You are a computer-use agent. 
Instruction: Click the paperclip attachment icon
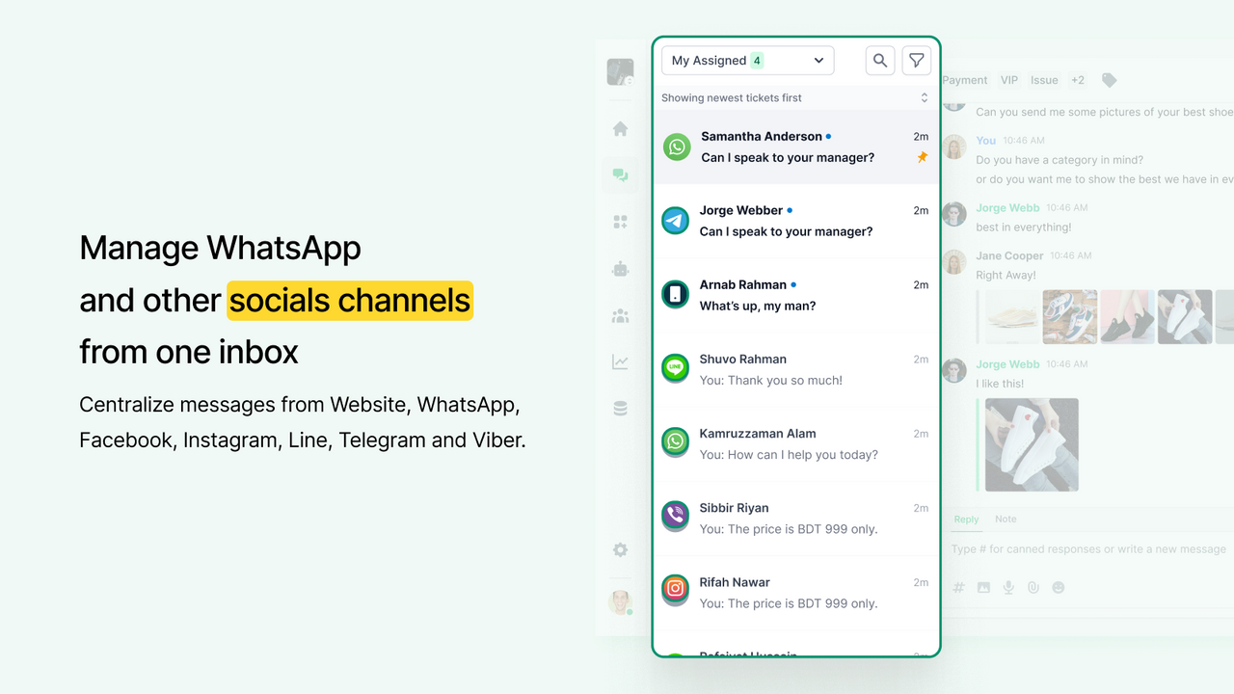[1033, 587]
